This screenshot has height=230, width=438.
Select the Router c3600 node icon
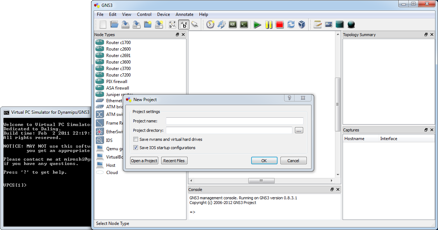click(100, 62)
